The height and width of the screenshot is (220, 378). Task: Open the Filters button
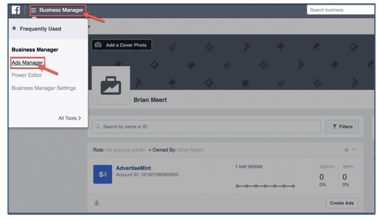point(342,127)
